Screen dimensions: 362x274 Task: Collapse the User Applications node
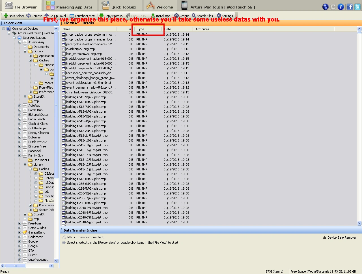click(14, 38)
